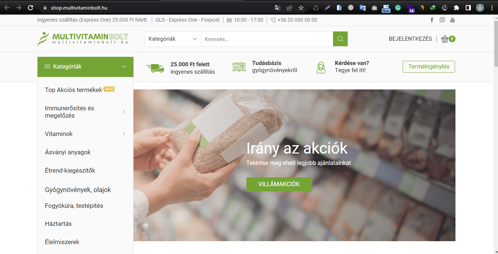This screenshot has width=498, height=254.
Task: Open Google Translate extension
Action: click(x=362, y=7)
